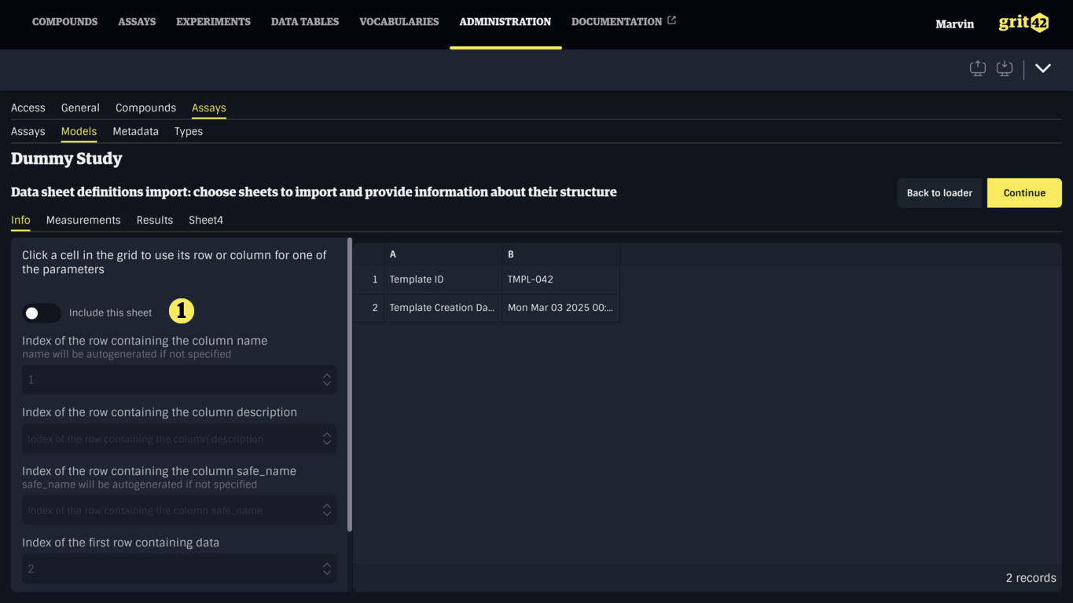Open the EXPERIMENTS menu
The image size is (1073, 603).
[213, 21]
